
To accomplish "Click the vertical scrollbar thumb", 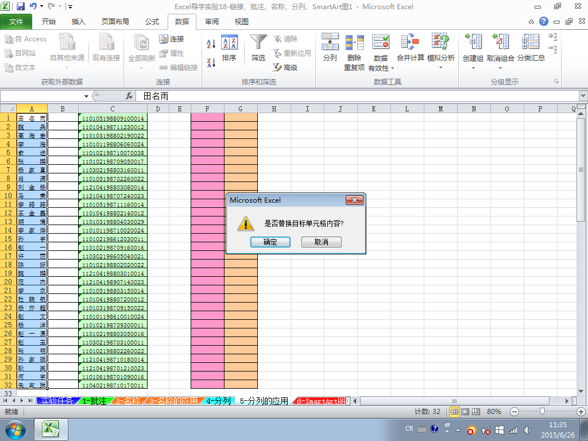I will pos(581,169).
